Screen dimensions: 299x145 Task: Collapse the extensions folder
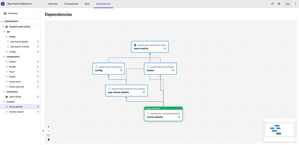(x=4, y=92)
